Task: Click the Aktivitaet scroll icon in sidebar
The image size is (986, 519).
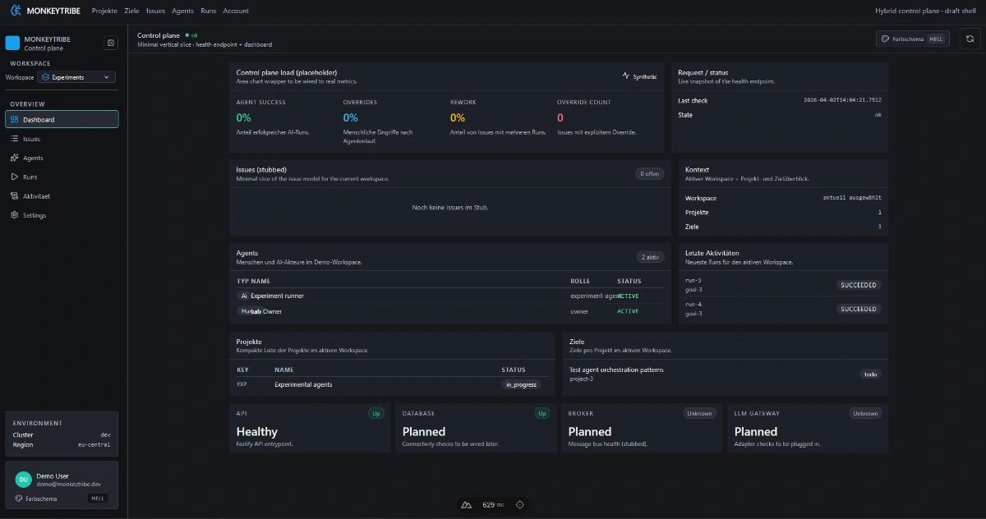Action: 15,196
